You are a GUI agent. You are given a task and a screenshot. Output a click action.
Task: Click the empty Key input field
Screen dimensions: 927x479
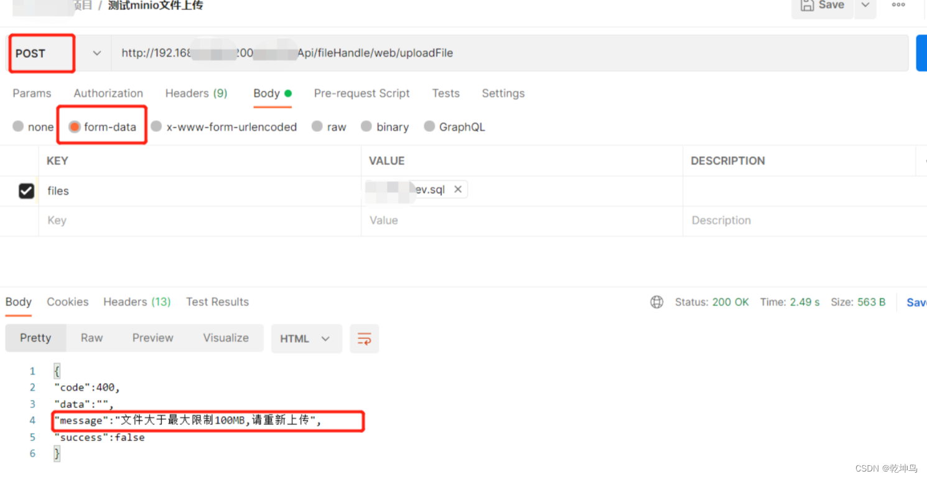point(199,221)
